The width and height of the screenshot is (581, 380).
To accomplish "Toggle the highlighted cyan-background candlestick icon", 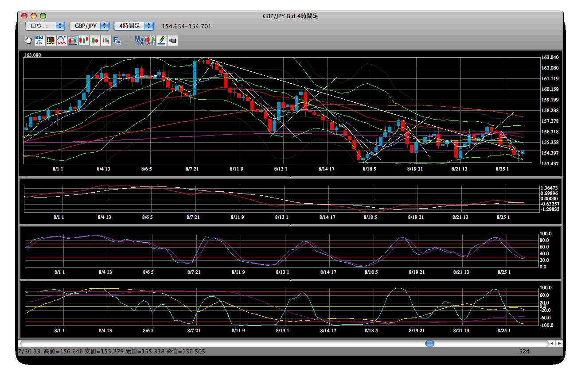I will [84, 41].
